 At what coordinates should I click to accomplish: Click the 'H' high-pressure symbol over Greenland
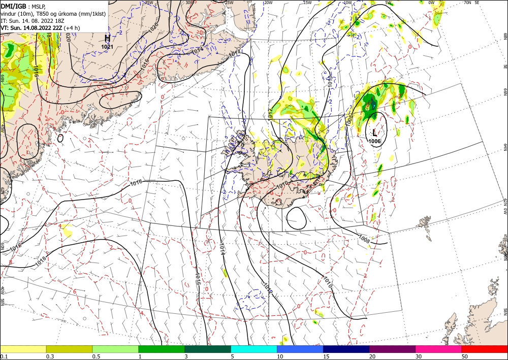pyautogui.click(x=108, y=39)
